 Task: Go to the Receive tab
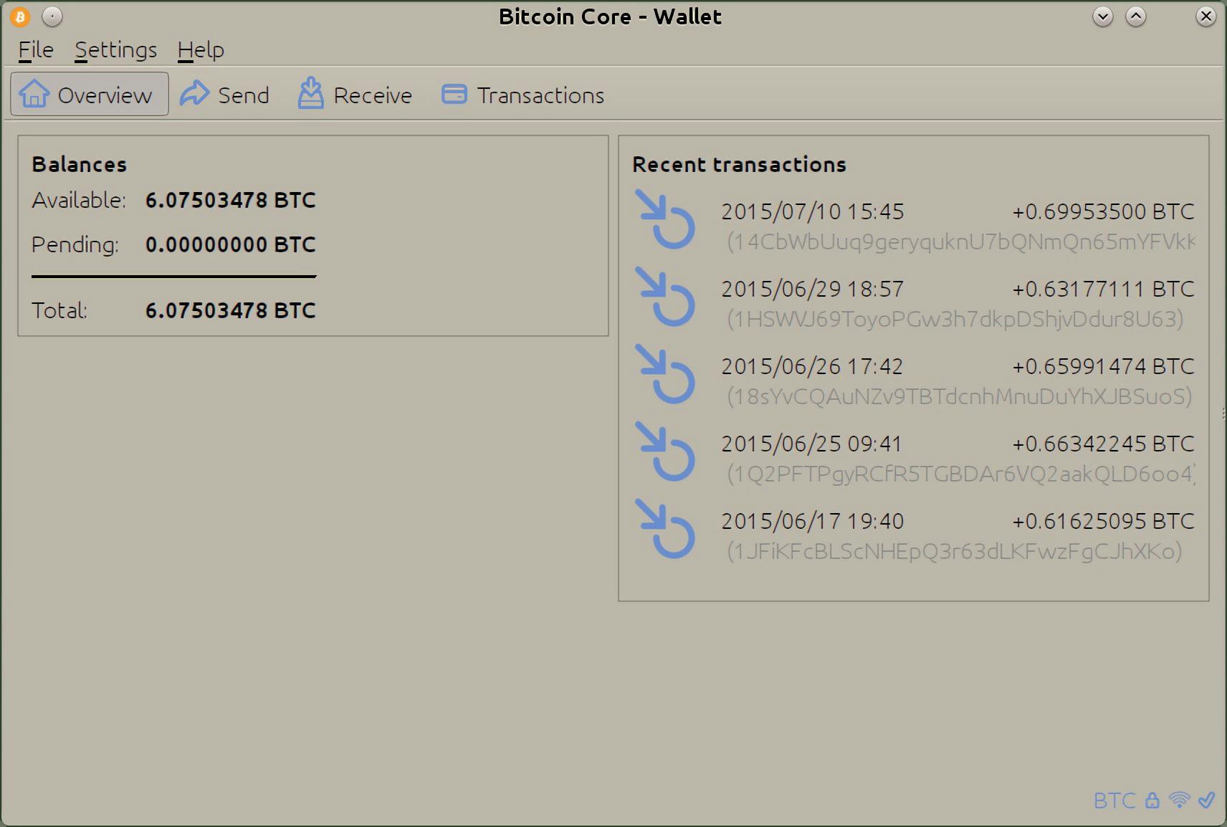355,95
